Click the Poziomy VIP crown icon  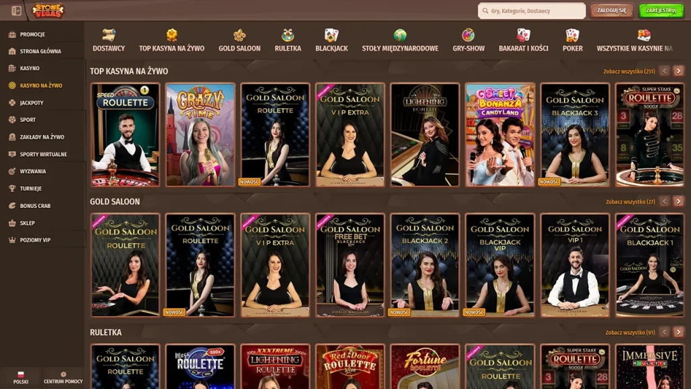coord(12,240)
